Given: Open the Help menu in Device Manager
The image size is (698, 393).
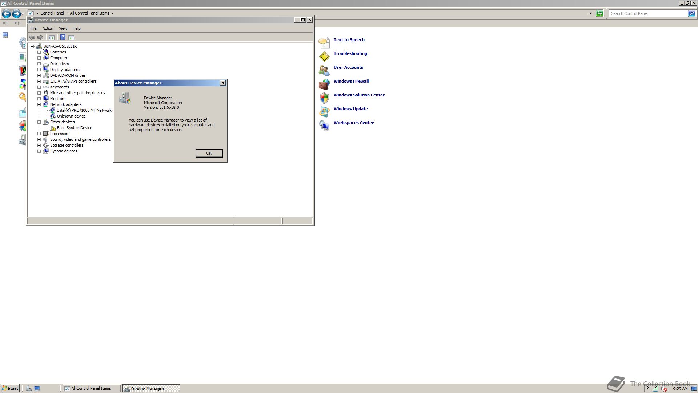Looking at the screenshot, I should coord(76,28).
